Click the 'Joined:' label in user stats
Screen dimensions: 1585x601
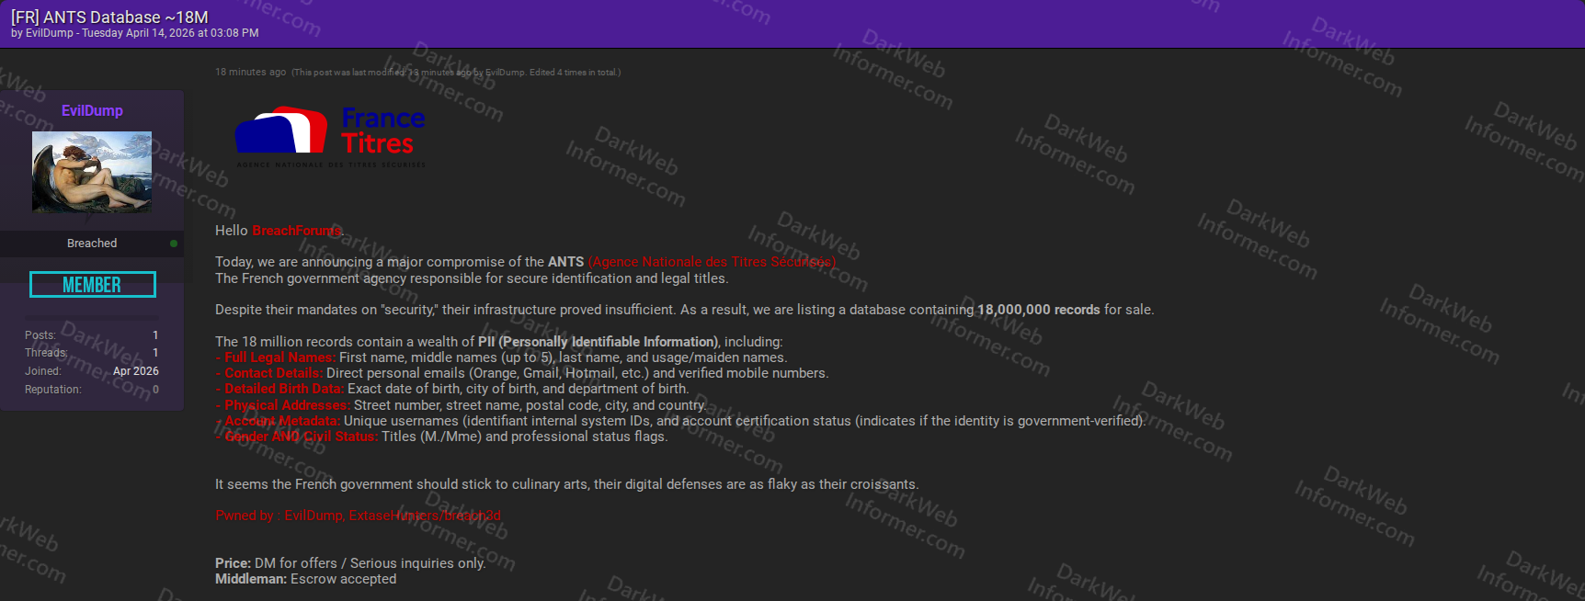pos(42,371)
